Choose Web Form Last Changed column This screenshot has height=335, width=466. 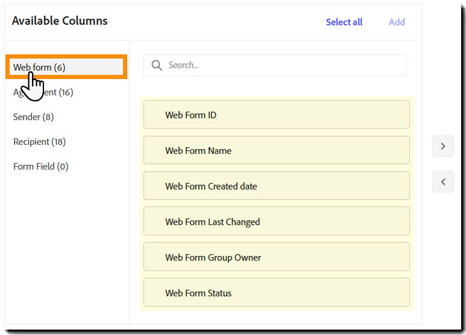coord(276,222)
